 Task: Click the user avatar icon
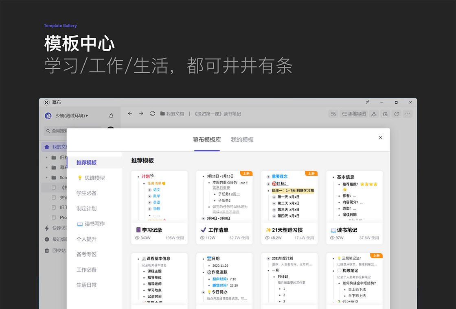click(x=48, y=115)
